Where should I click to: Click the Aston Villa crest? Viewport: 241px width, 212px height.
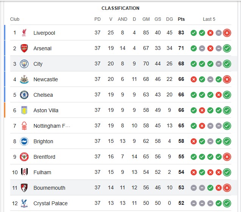(24, 110)
